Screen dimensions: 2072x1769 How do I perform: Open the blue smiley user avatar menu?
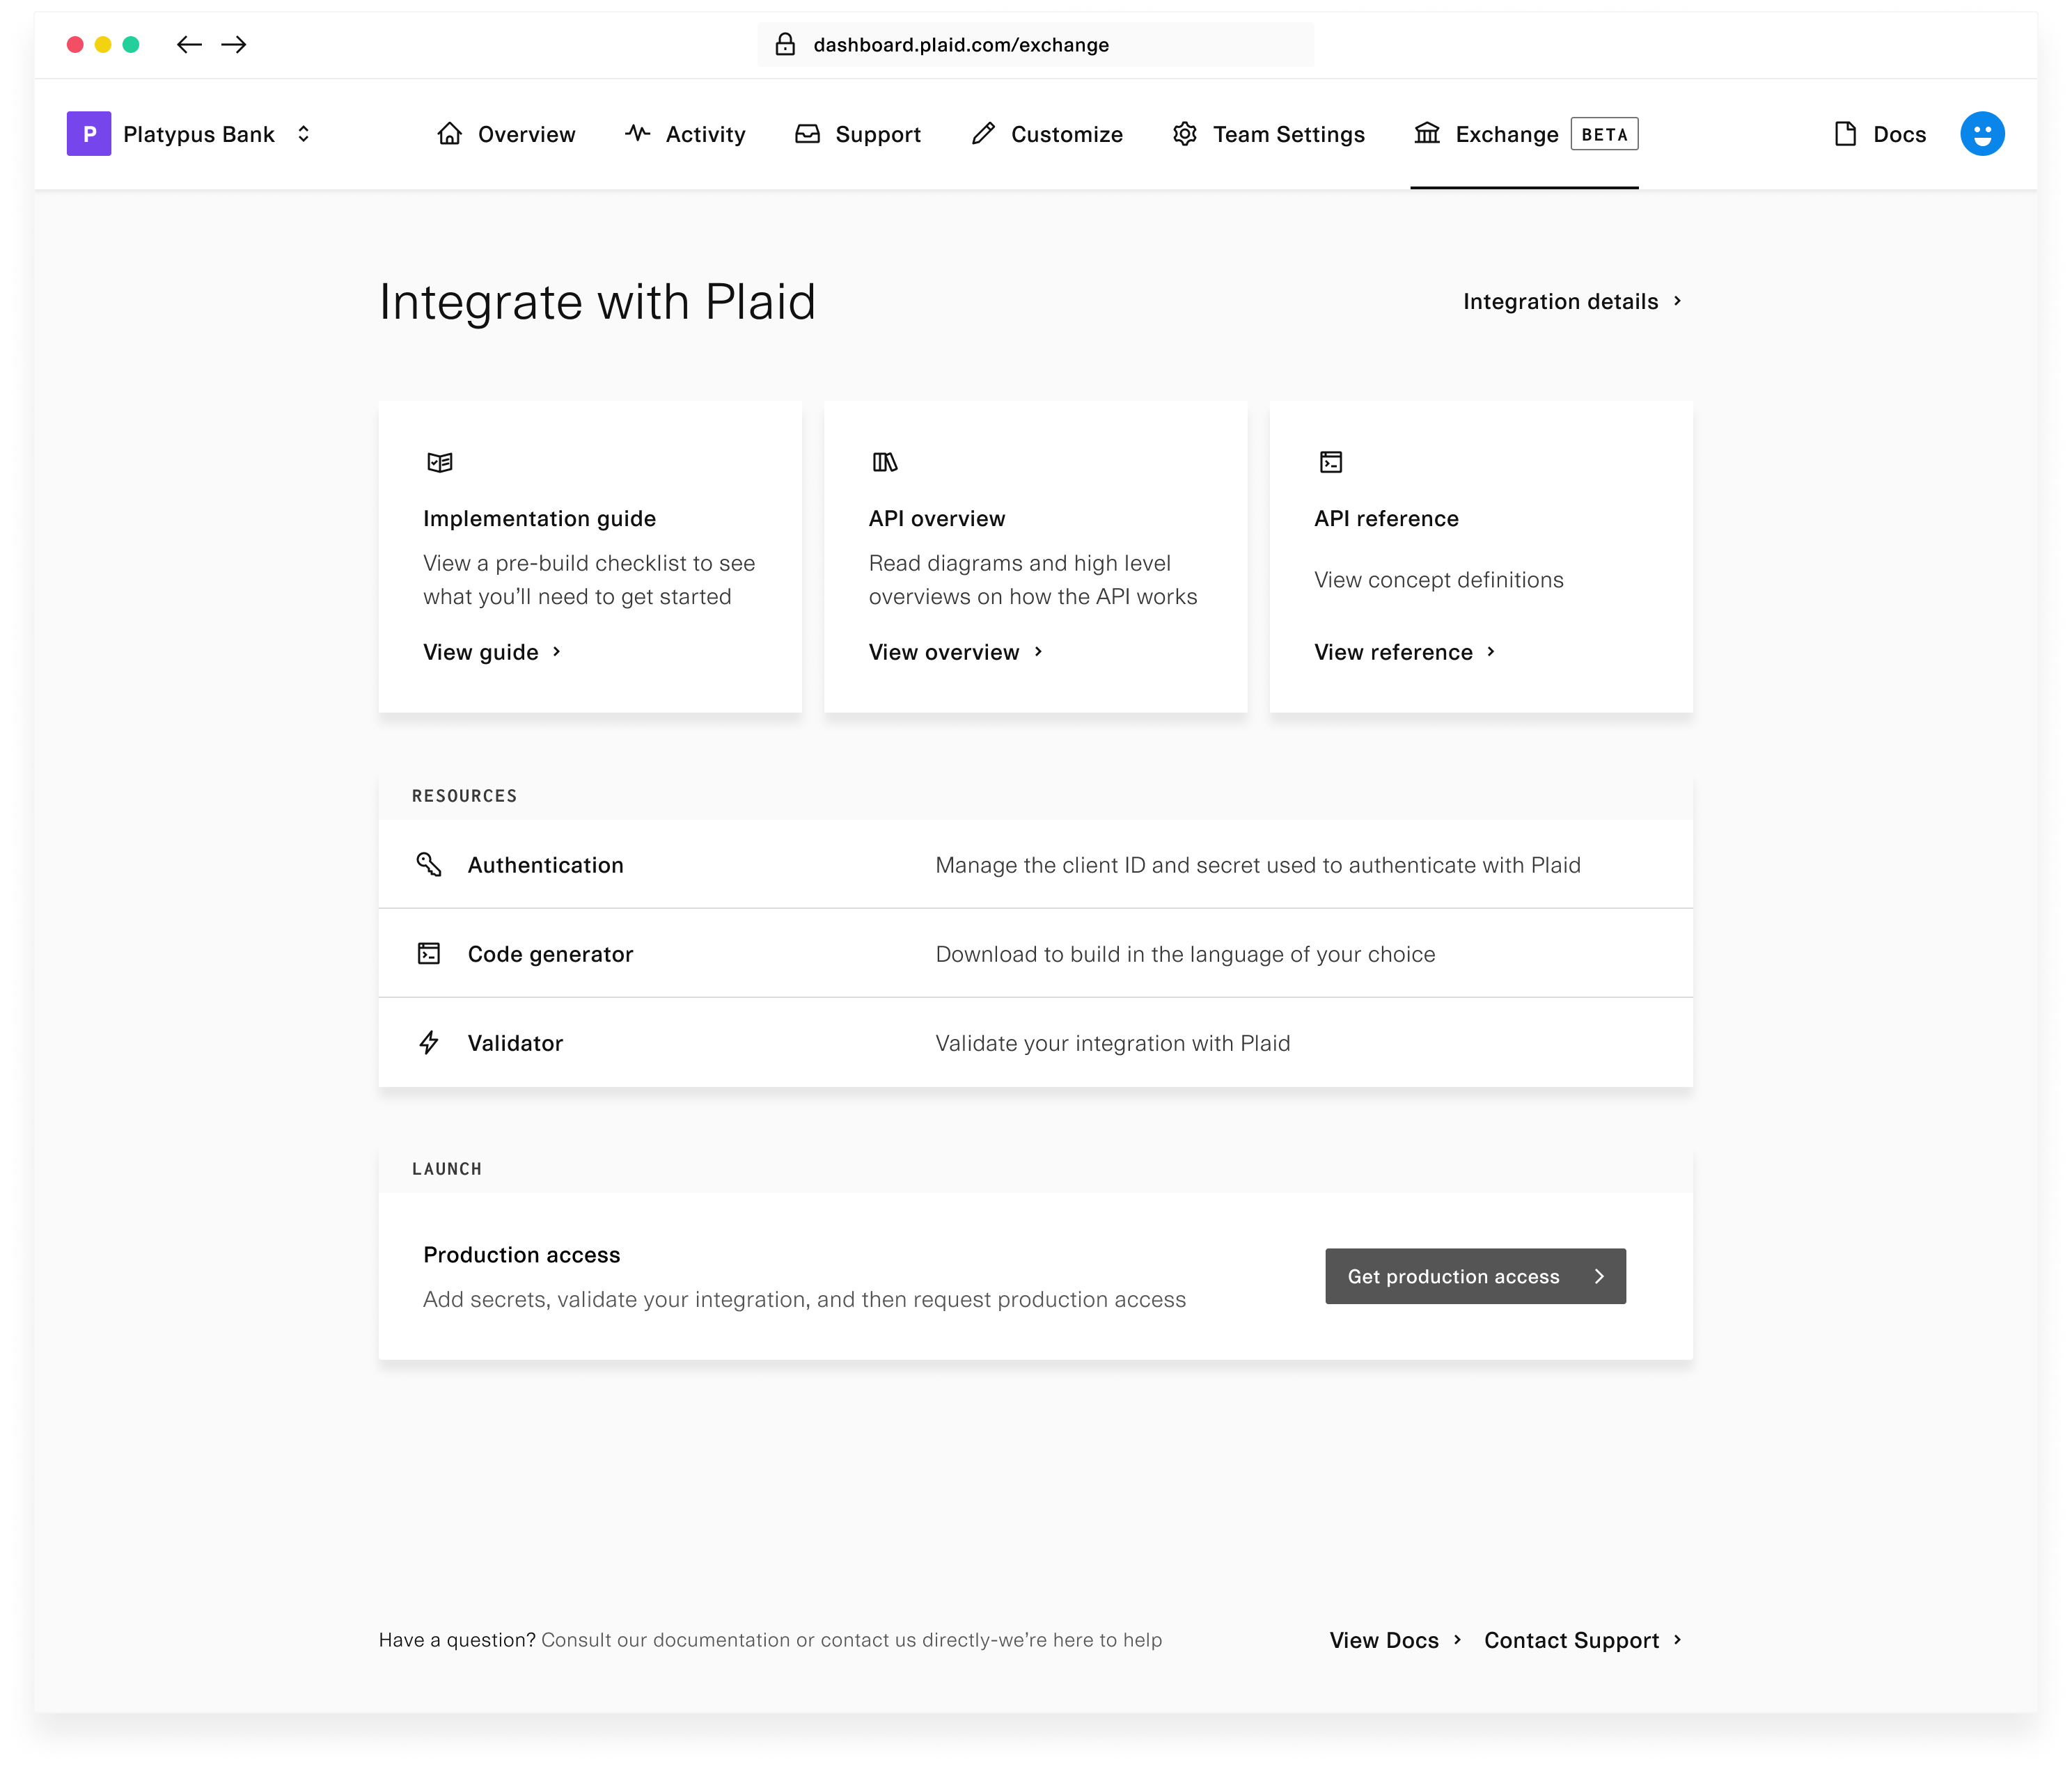coord(1982,134)
